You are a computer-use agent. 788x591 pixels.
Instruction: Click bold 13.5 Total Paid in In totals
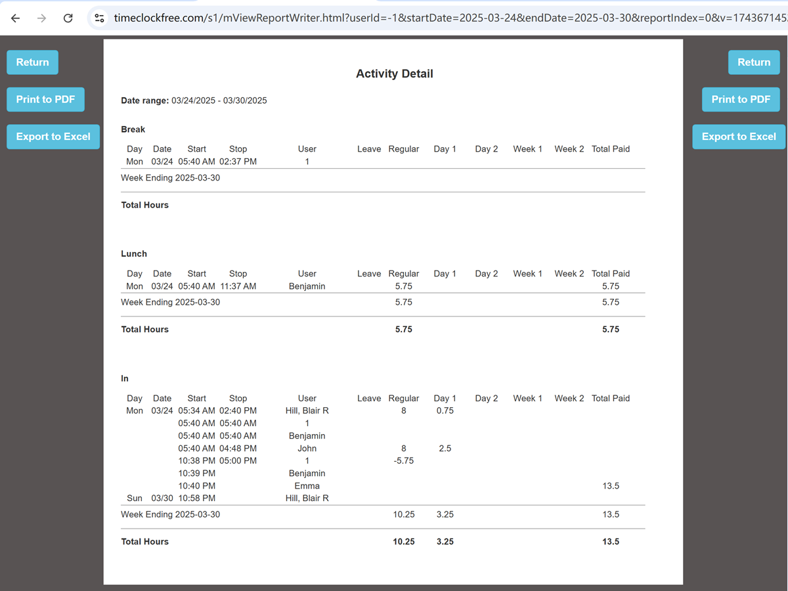click(611, 542)
